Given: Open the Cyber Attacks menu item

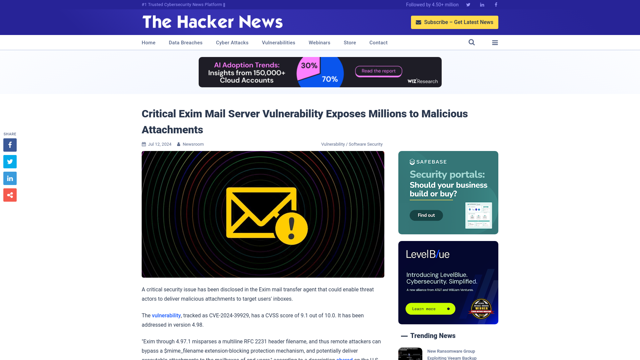Looking at the screenshot, I should (232, 42).
